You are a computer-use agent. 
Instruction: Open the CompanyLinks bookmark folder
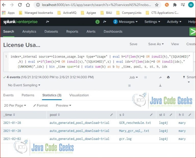[129, 13]
